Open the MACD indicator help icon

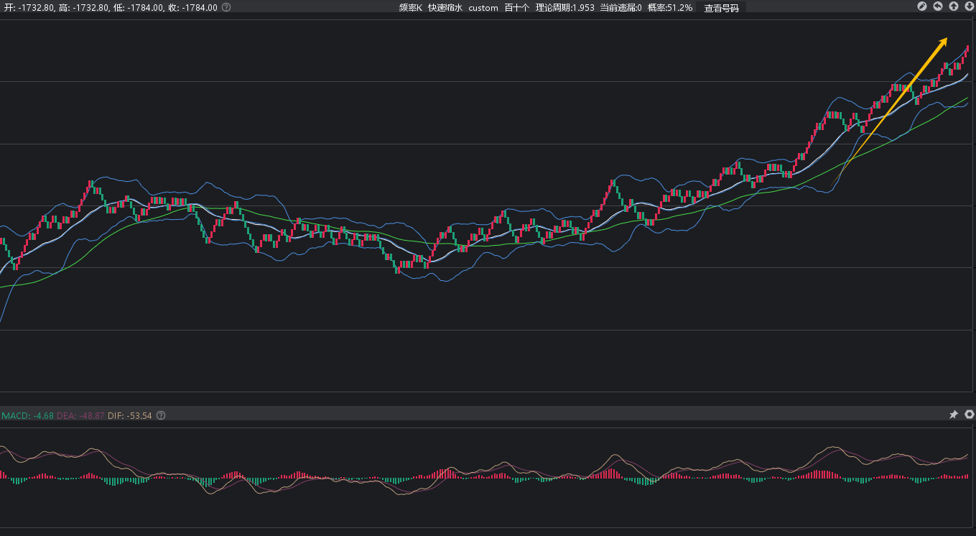pyautogui.click(x=161, y=415)
